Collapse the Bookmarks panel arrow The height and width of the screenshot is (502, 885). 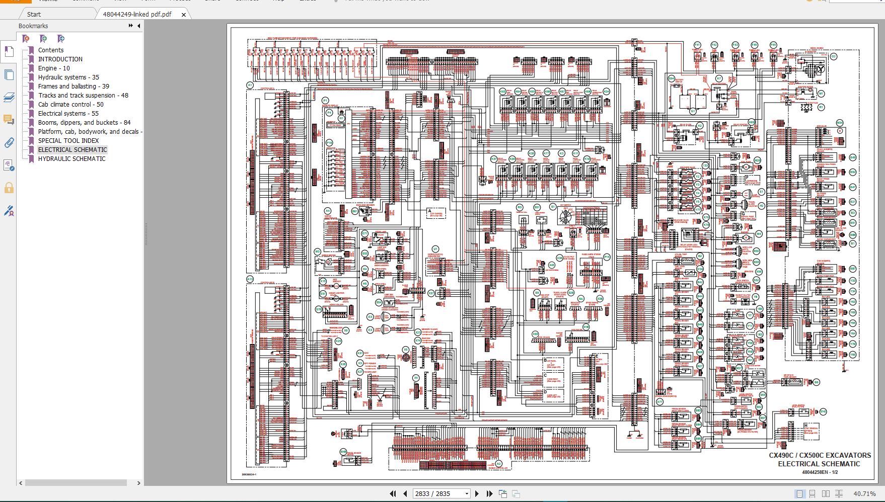[x=138, y=26]
